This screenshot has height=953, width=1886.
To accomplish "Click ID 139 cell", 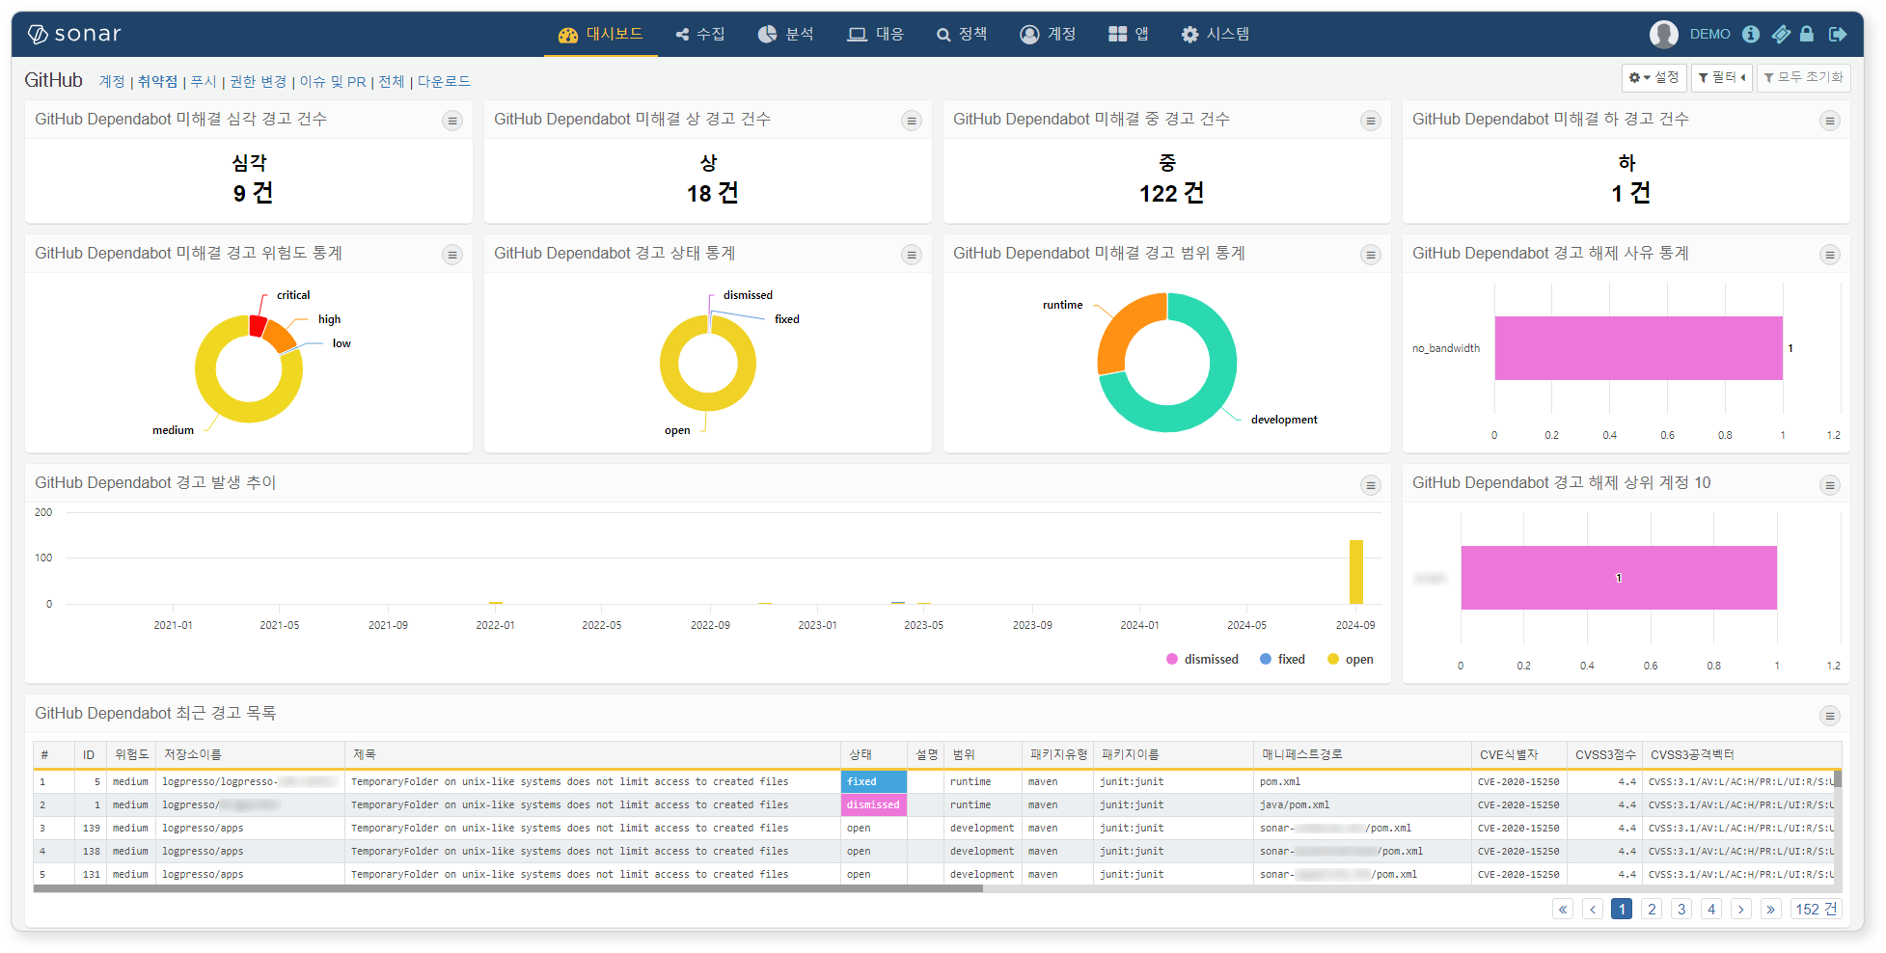I will 92,828.
